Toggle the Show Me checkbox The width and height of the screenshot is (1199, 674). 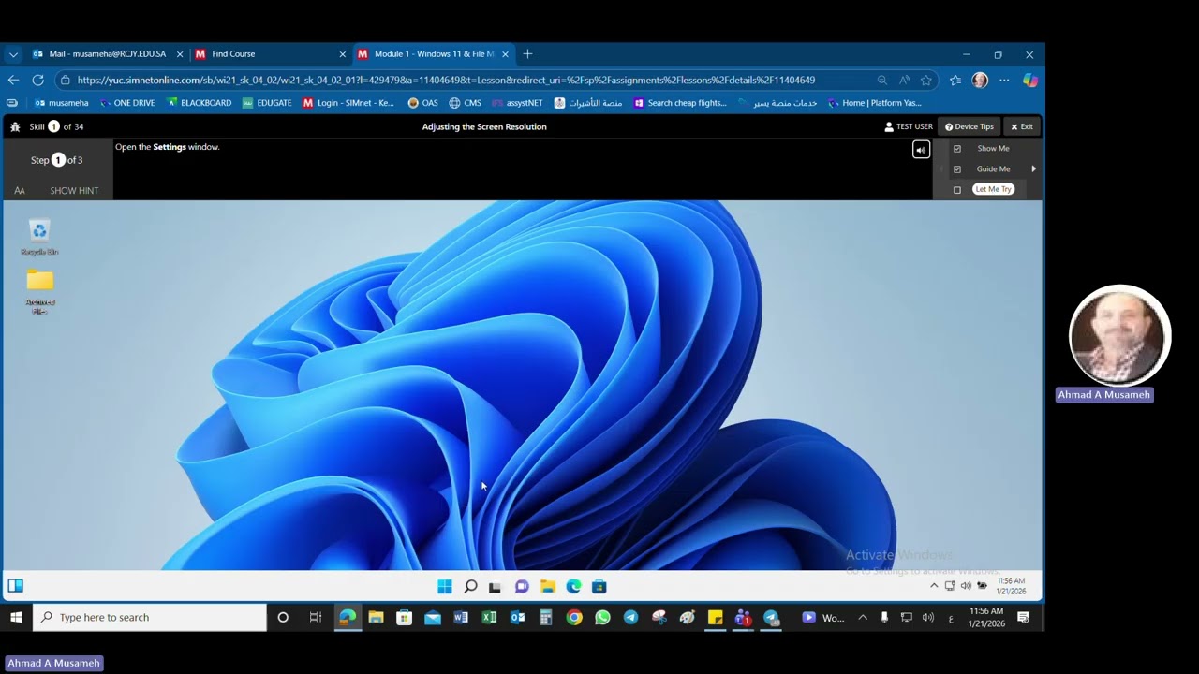pos(956,149)
